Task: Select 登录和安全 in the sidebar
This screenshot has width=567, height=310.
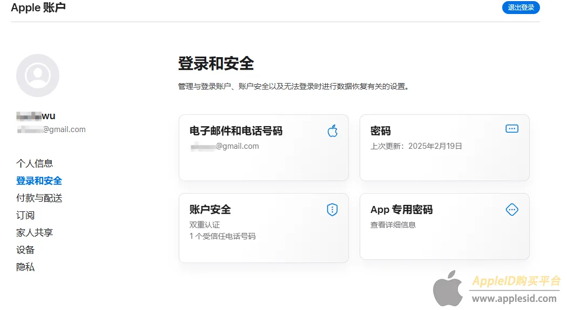Action: click(39, 181)
